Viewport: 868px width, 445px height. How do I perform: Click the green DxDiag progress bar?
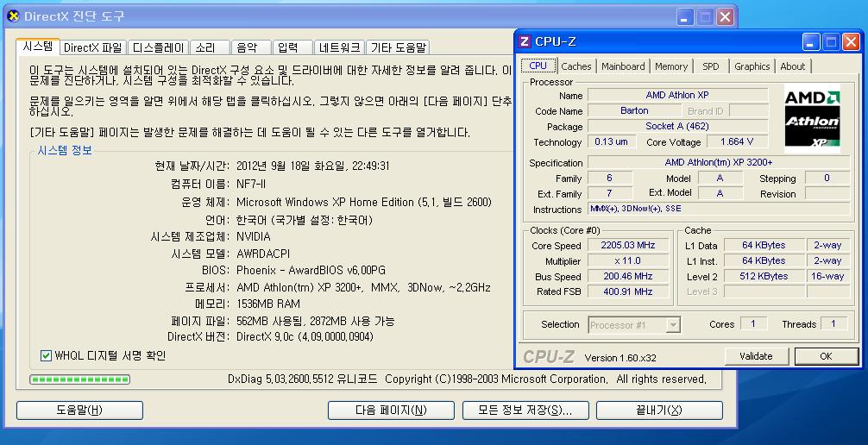click(79, 379)
